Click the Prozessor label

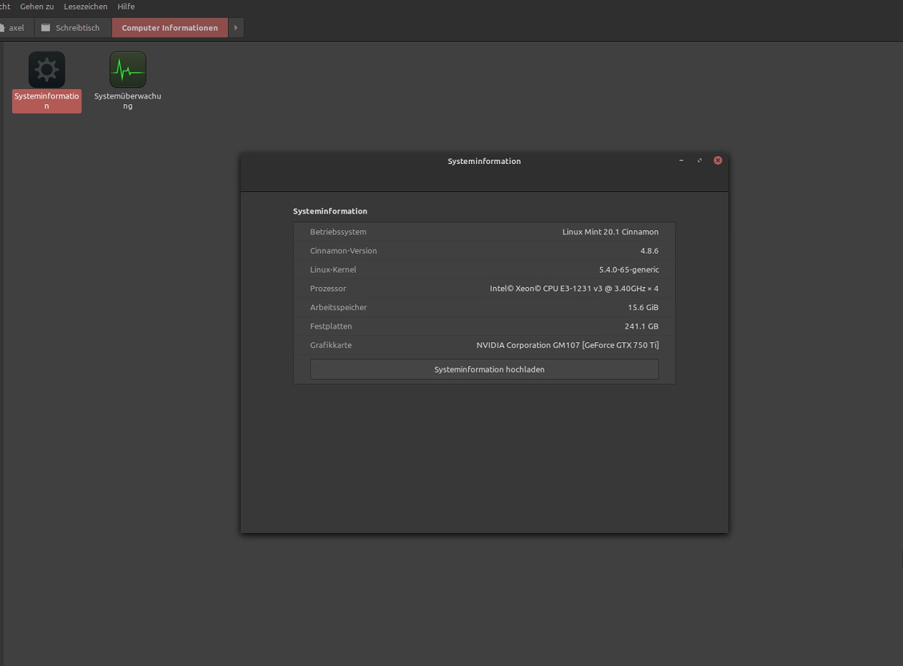[x=328, y=288]
